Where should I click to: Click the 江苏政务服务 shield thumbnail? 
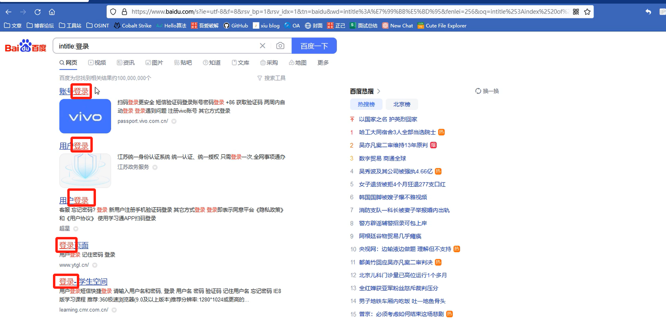(x=85, y=170)
